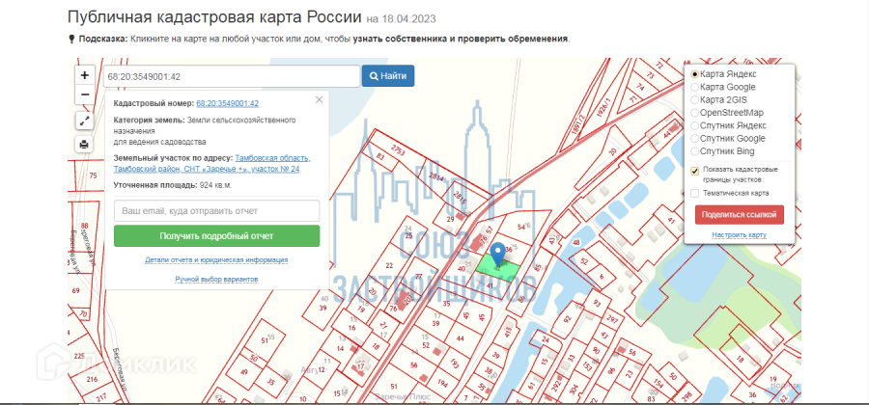Click parcel labeled 83 on map

pos(380,156)
